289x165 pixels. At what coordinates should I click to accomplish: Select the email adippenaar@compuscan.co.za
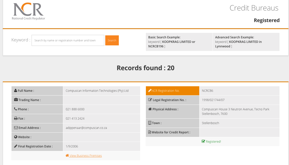86,128
